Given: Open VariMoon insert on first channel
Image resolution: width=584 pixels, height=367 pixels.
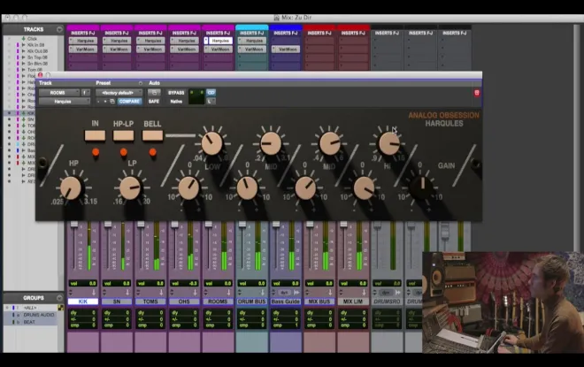Looking at the screenshot, I should point(83,50).
